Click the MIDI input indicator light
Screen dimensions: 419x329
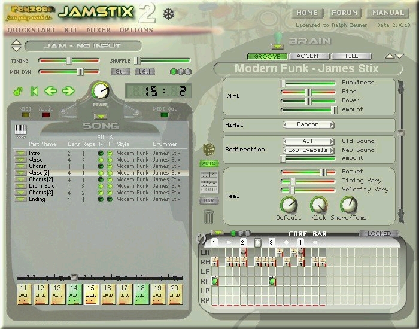tap(26, 115)
